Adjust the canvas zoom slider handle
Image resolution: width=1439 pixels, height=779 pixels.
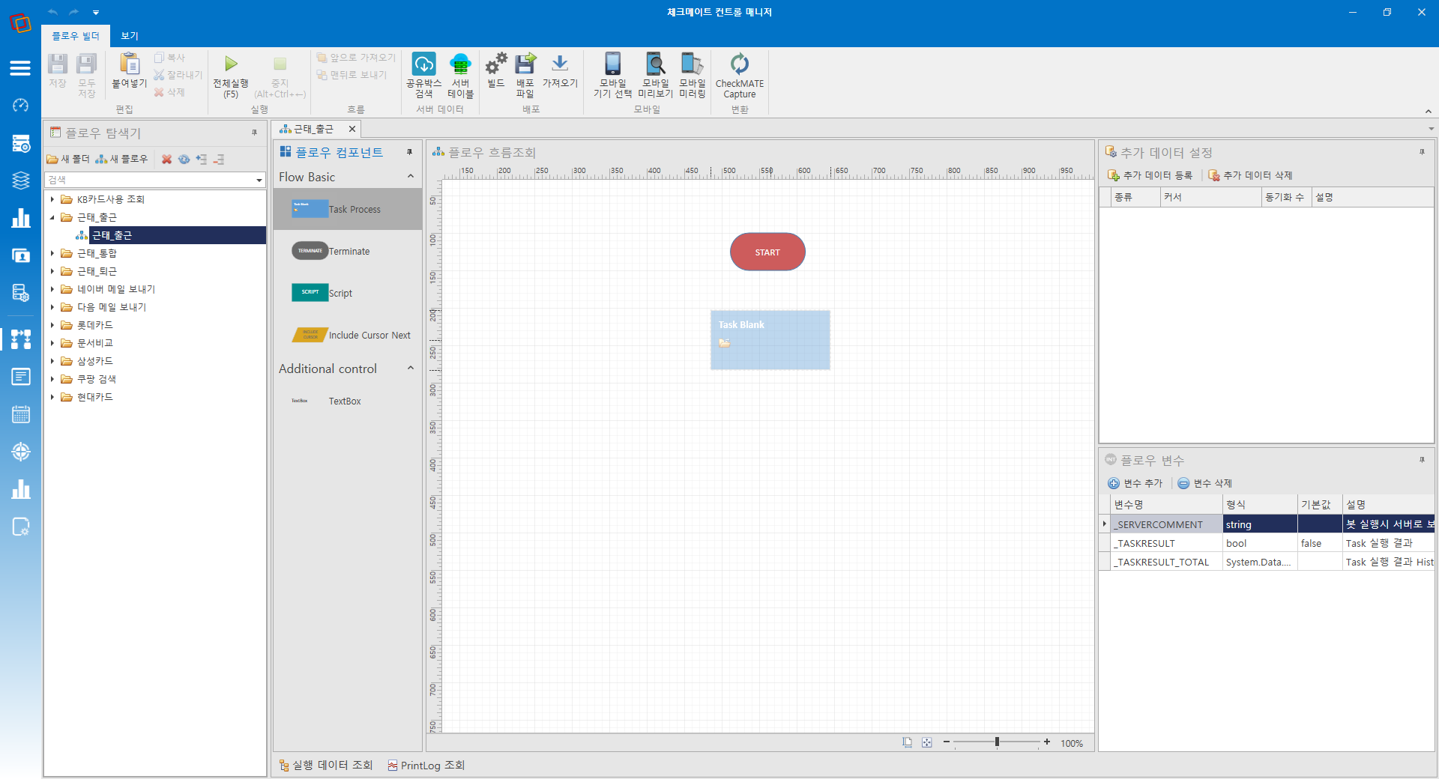tap(997, 742)
